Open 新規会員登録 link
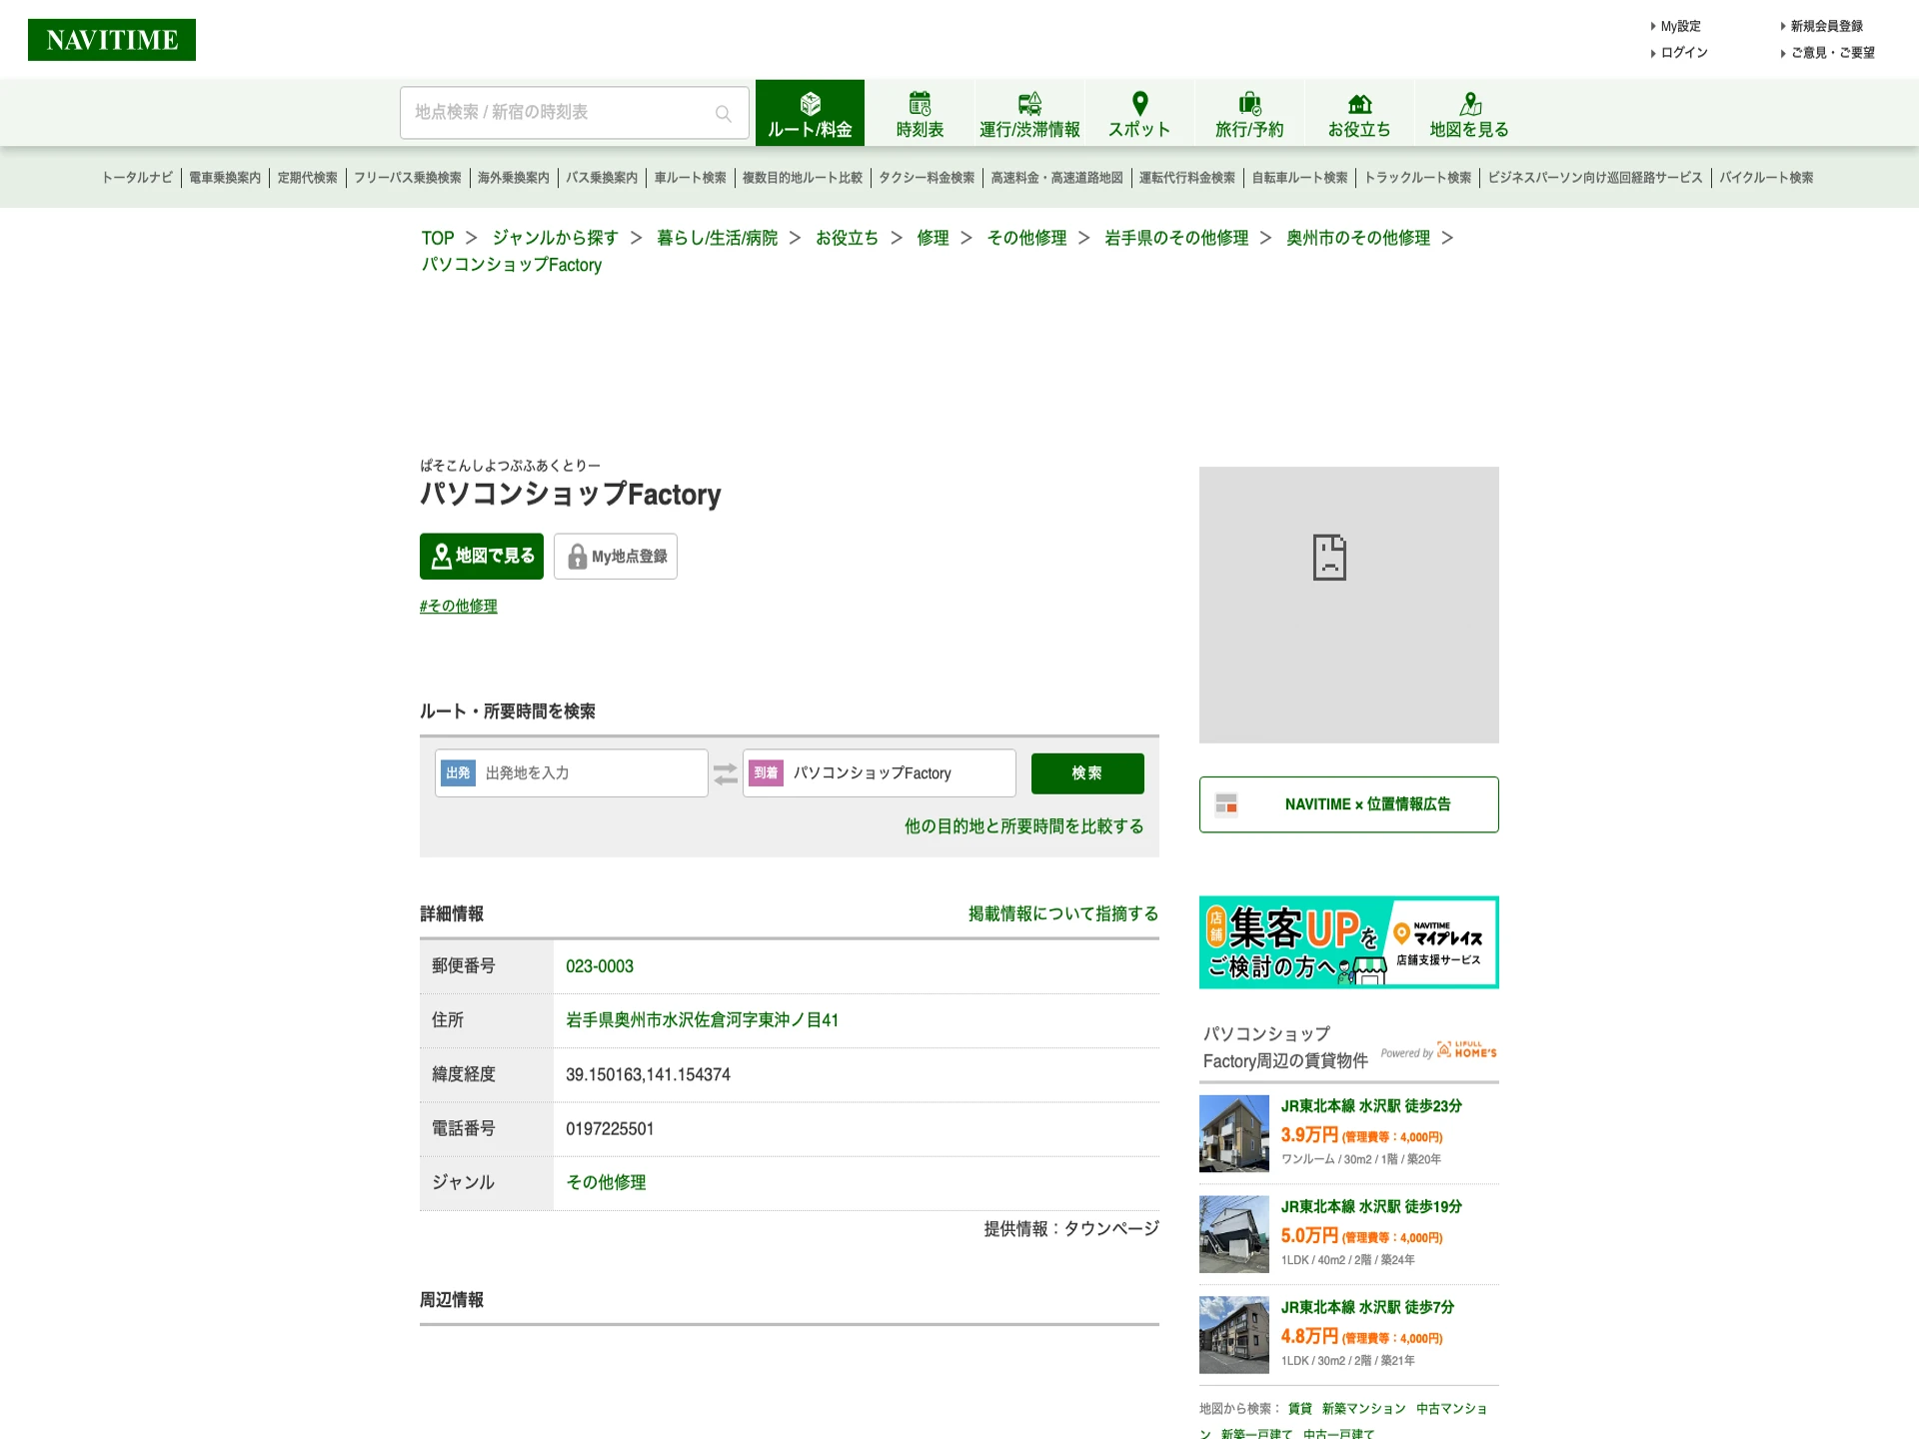 click(x=1826, y=26)
